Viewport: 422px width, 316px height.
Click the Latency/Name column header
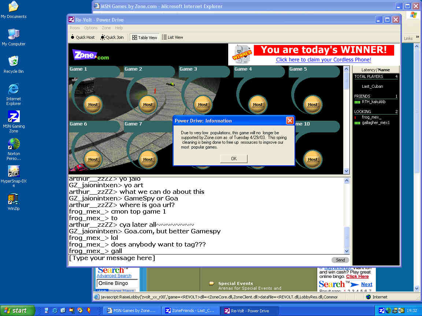point(375,70)
